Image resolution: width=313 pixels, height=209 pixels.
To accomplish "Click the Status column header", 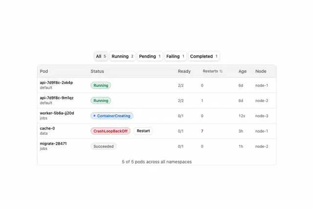I will [97, 71].
